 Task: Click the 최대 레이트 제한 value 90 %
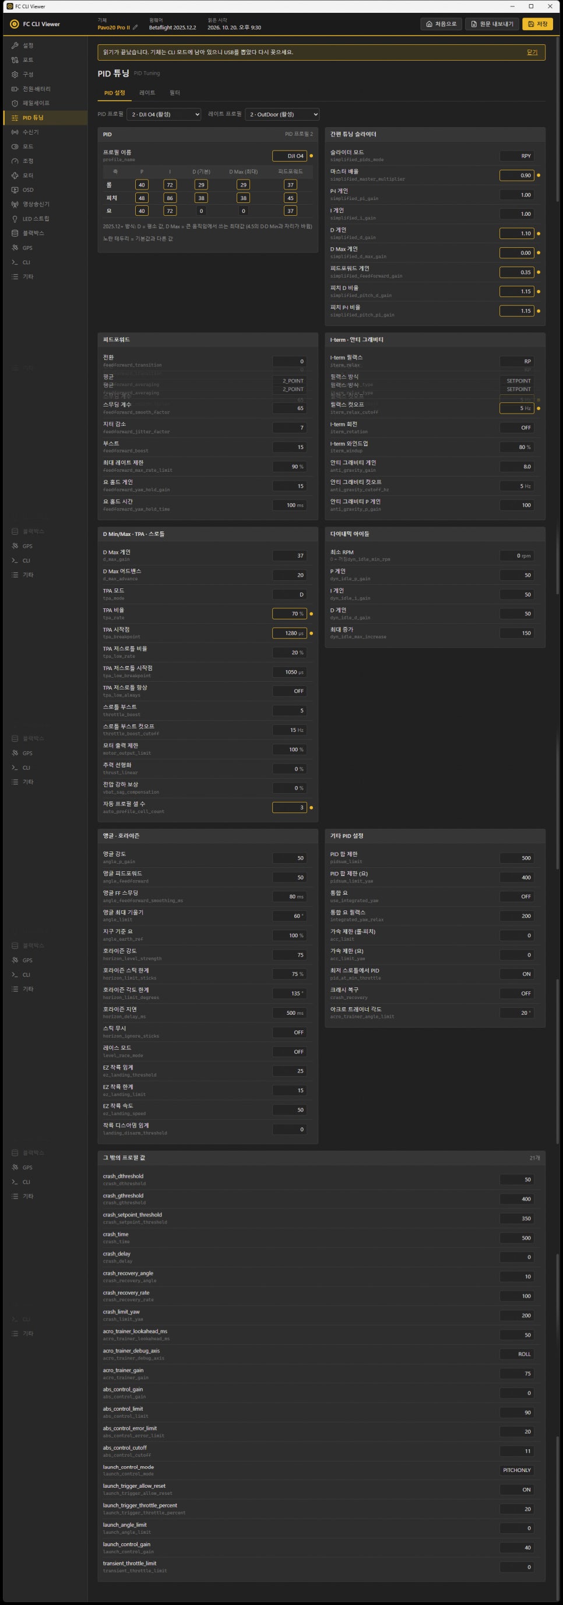[290, 467]
